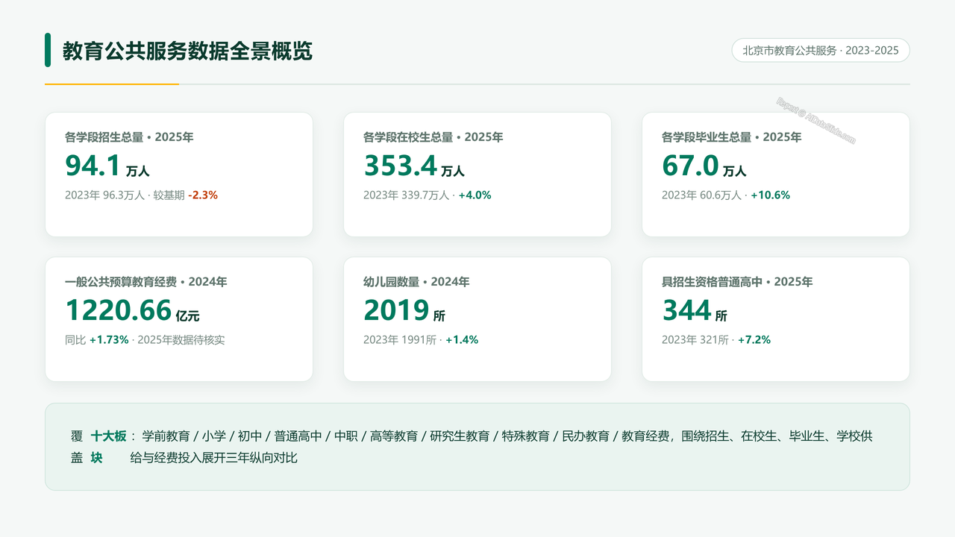Image resolution: width=955 pixels, height=537 pixels.
Task: Select the text 2023年 339.7万人
Action: click(406, 195)
